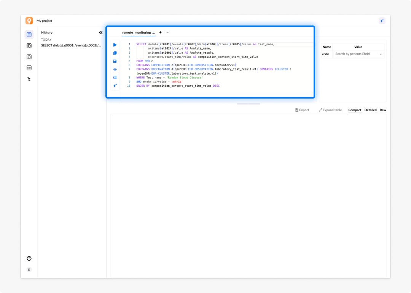Click the TODAY history group label
The height and width of the screenshot is (293, 411).
click(46, 40)
